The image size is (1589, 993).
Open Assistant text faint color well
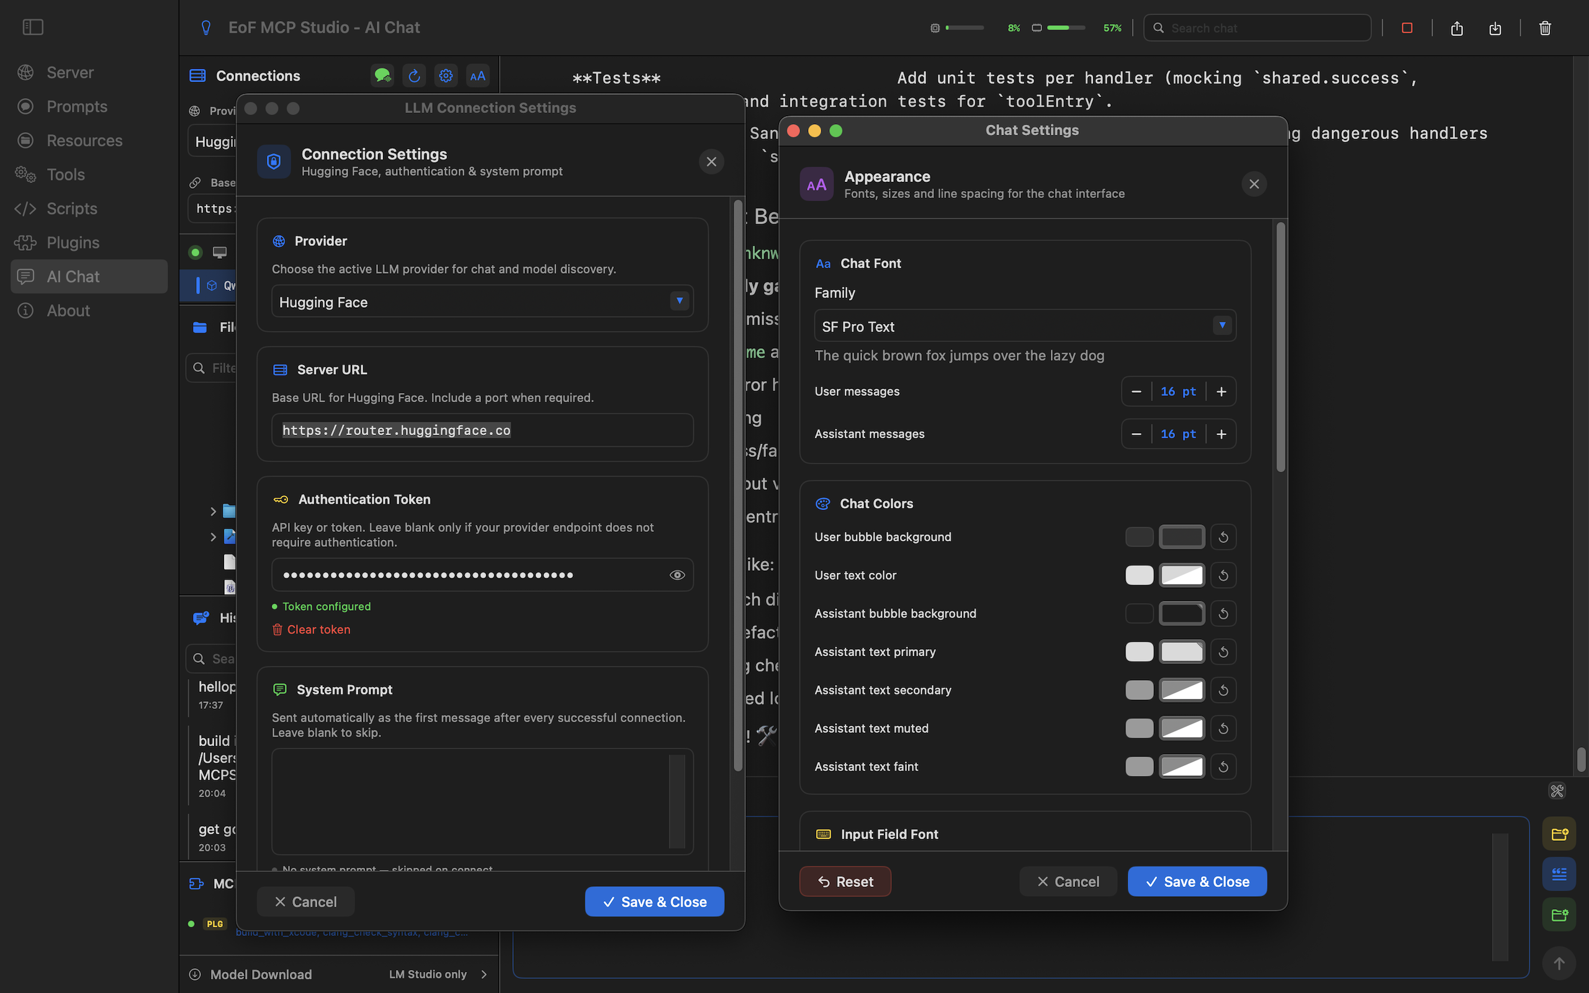click(x=1181, y=766)
